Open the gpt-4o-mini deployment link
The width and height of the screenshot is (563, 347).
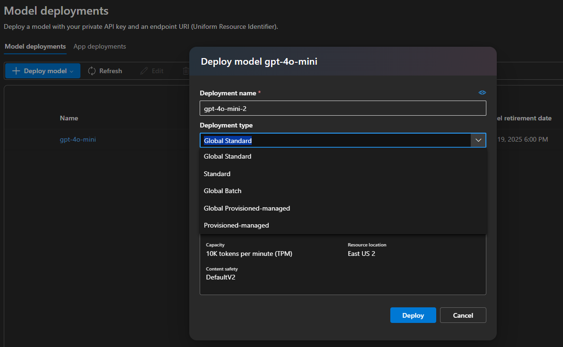[78, 139]
